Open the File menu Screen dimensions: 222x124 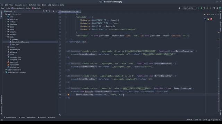[x=2, y=5]
